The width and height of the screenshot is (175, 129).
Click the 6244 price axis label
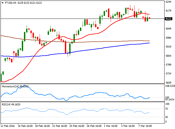[169, 2]
